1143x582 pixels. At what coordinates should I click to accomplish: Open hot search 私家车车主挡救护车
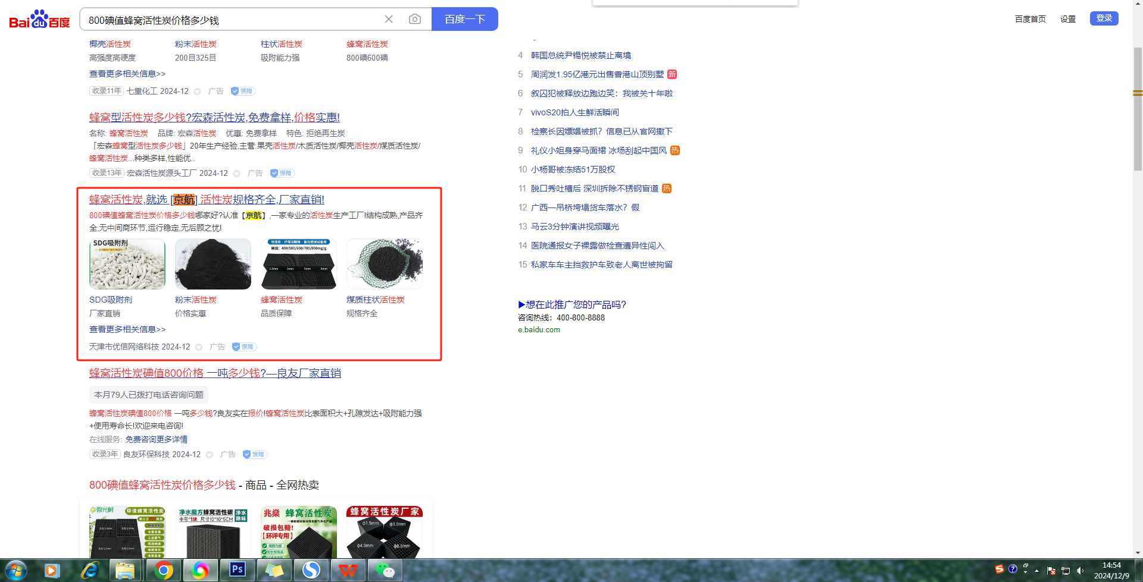(x=602, y=265)
